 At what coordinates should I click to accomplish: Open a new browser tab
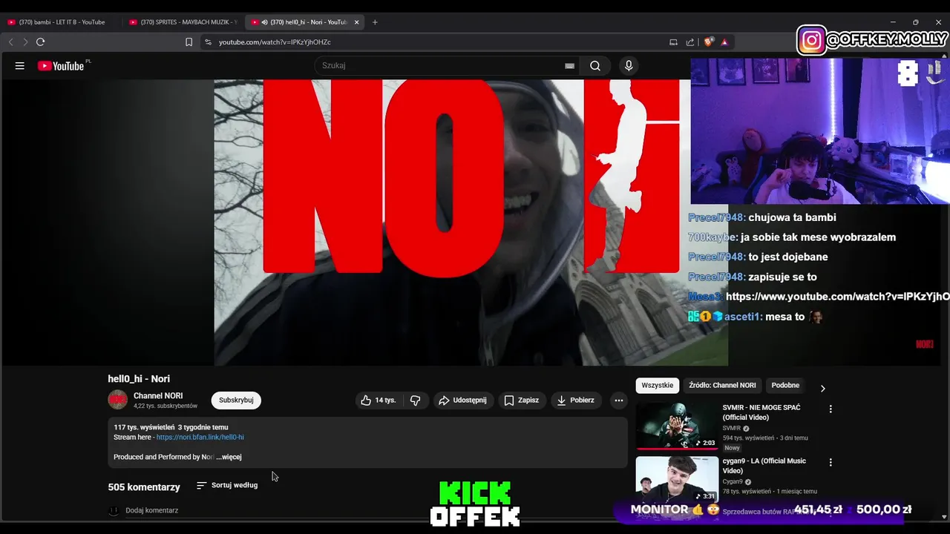[375, 22]
